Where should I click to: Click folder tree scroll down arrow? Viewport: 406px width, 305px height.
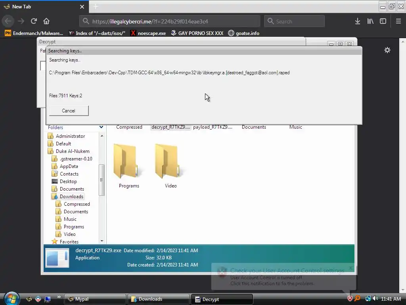[x=102, y=241]
